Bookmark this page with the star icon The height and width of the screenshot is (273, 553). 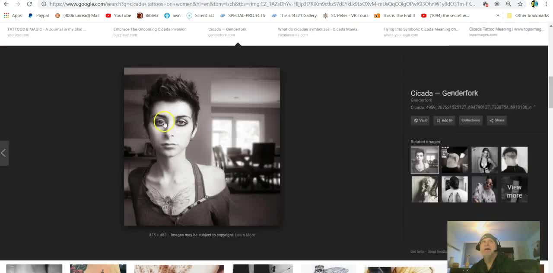click(x=520, y=4)
